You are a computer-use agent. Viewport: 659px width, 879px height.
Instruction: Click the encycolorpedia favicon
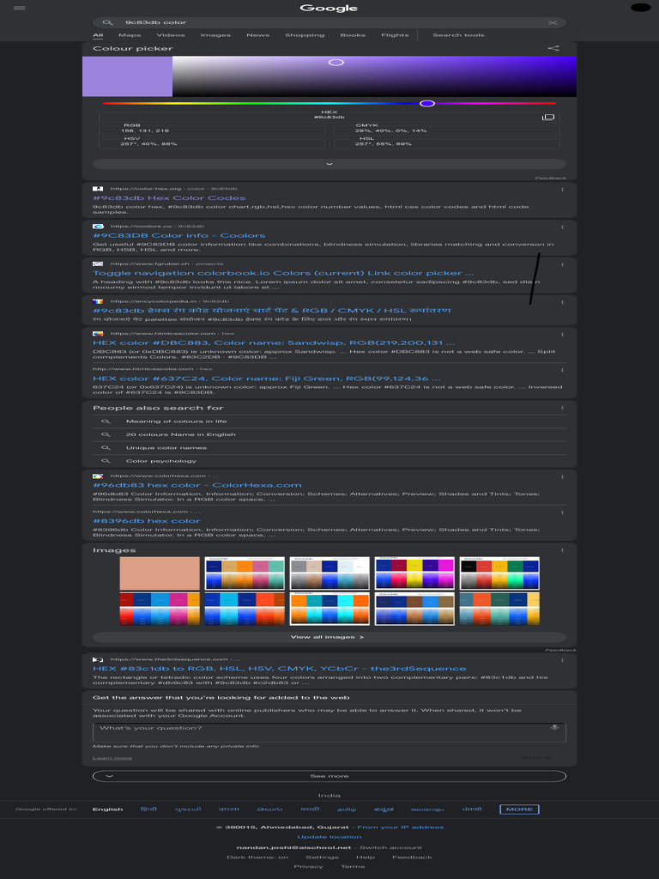[98, 301]
